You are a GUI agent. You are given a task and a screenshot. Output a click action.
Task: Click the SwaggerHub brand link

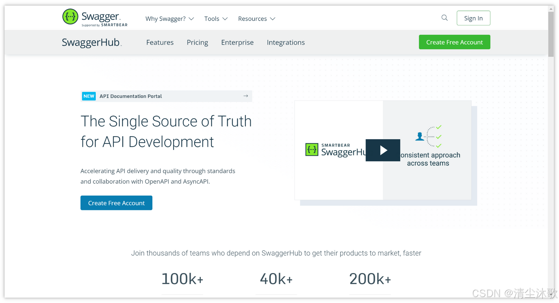[92, 42]
